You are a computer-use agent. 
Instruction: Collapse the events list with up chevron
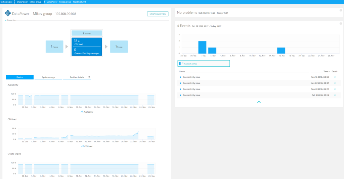coord(259,102)
